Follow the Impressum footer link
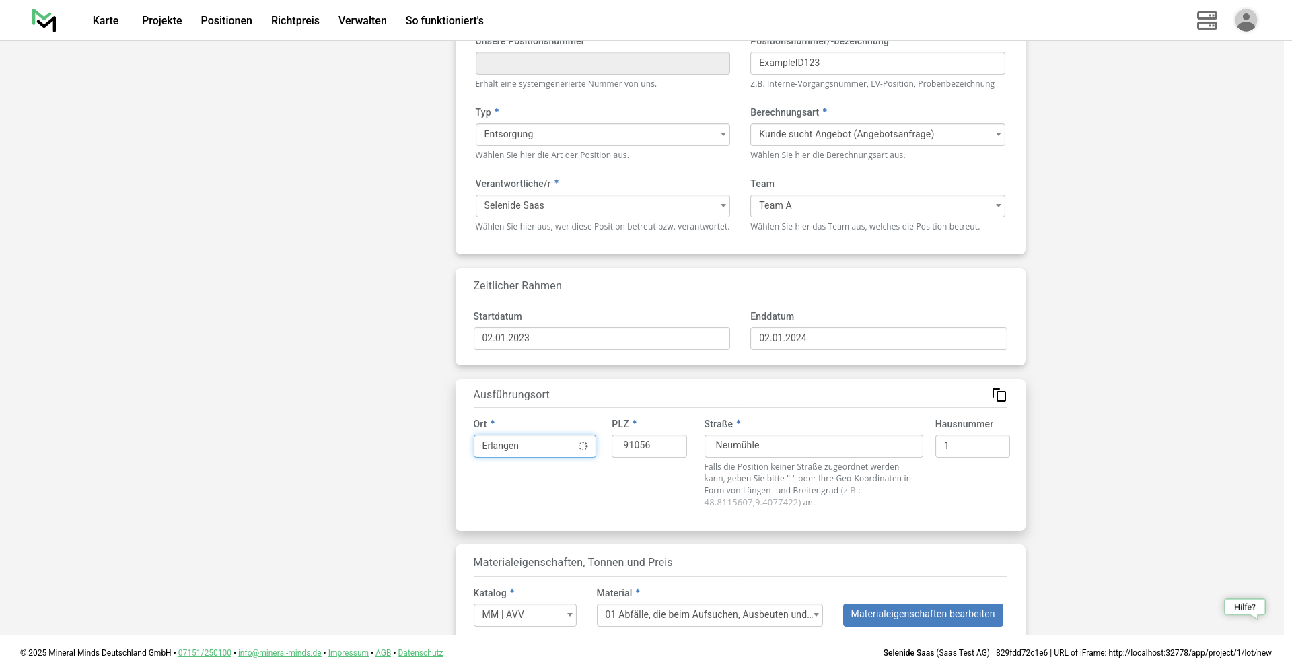Viewport: 1292px width, 669px height. (x=348, y=653)
